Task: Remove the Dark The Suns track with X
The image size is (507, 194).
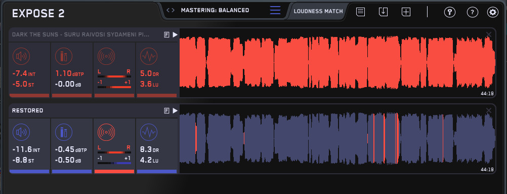Action: [x=489, y=34]
